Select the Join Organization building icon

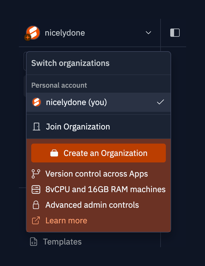click(x=36, y=127)
